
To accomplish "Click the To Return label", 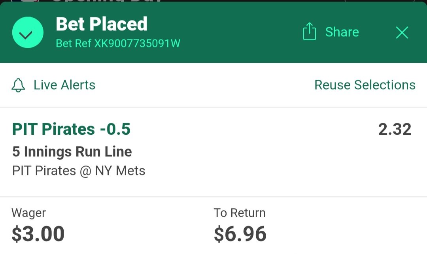I will [x=240, y=213].
